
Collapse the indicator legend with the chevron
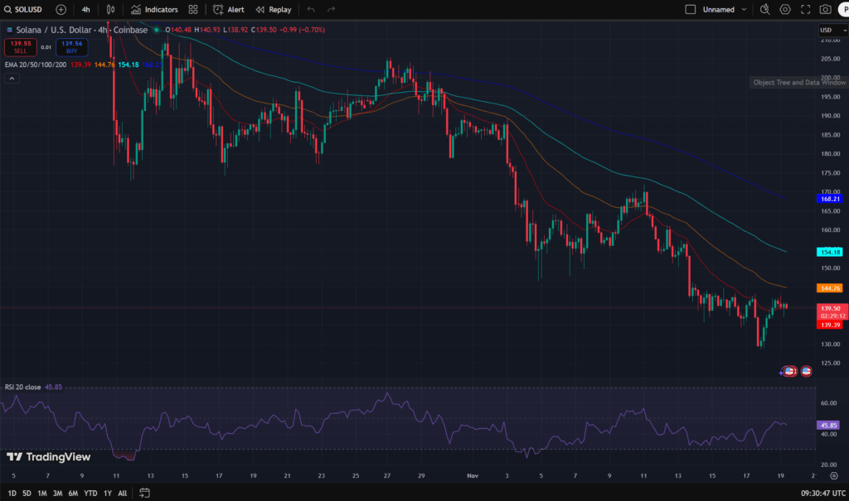point(12,79)
